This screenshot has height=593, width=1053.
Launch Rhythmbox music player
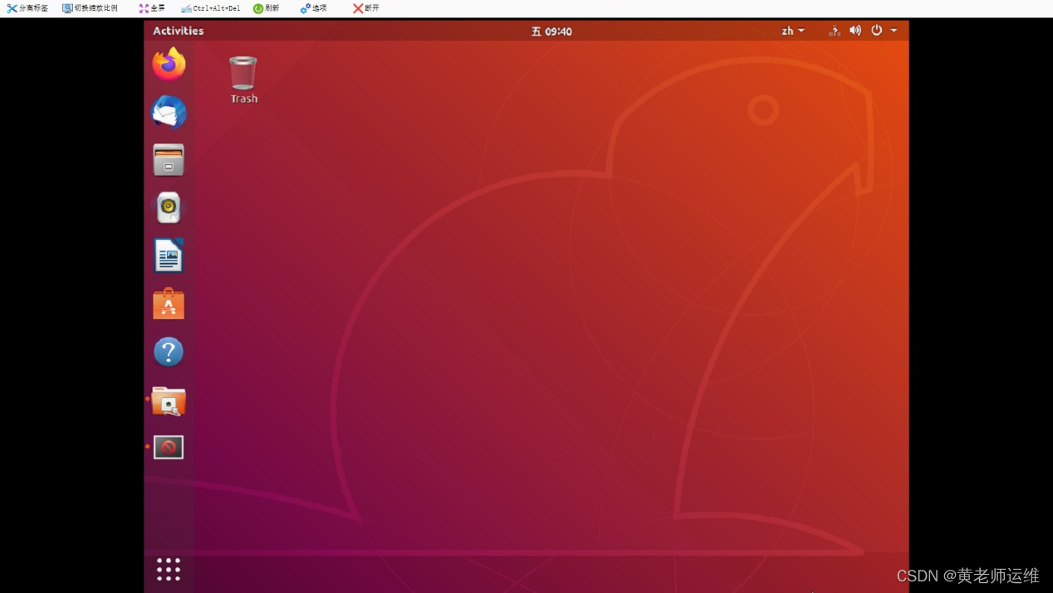tap(169, 208)
